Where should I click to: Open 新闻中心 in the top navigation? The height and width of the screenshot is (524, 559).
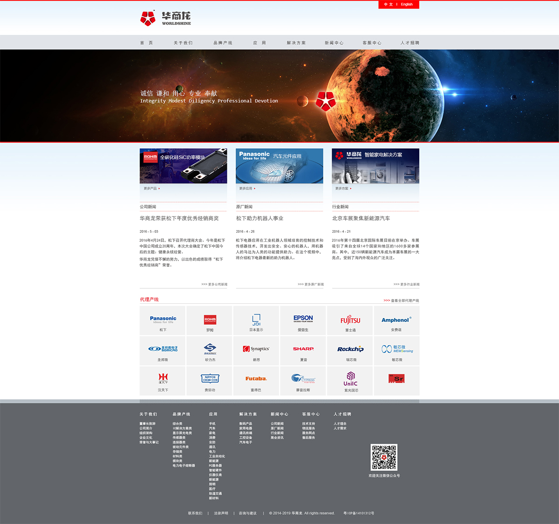tap(334, 43)
